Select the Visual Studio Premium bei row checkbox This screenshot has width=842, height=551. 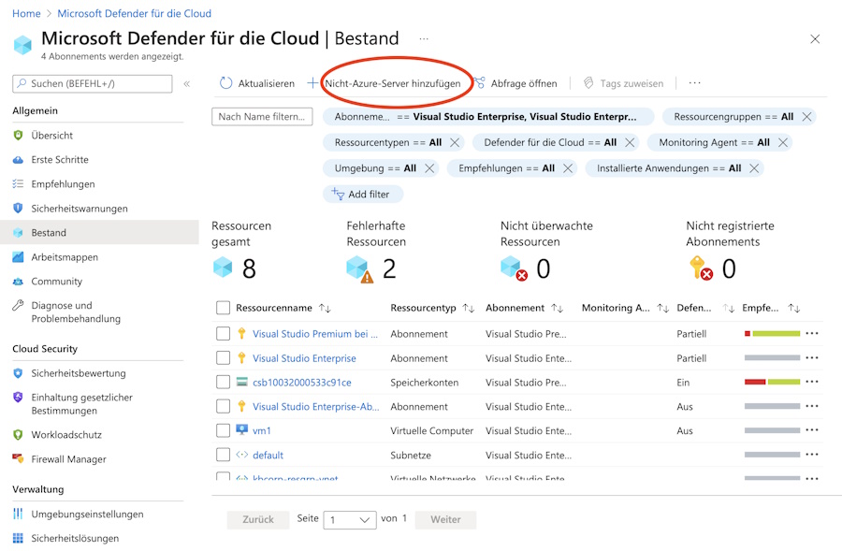[x=223, y=333]
